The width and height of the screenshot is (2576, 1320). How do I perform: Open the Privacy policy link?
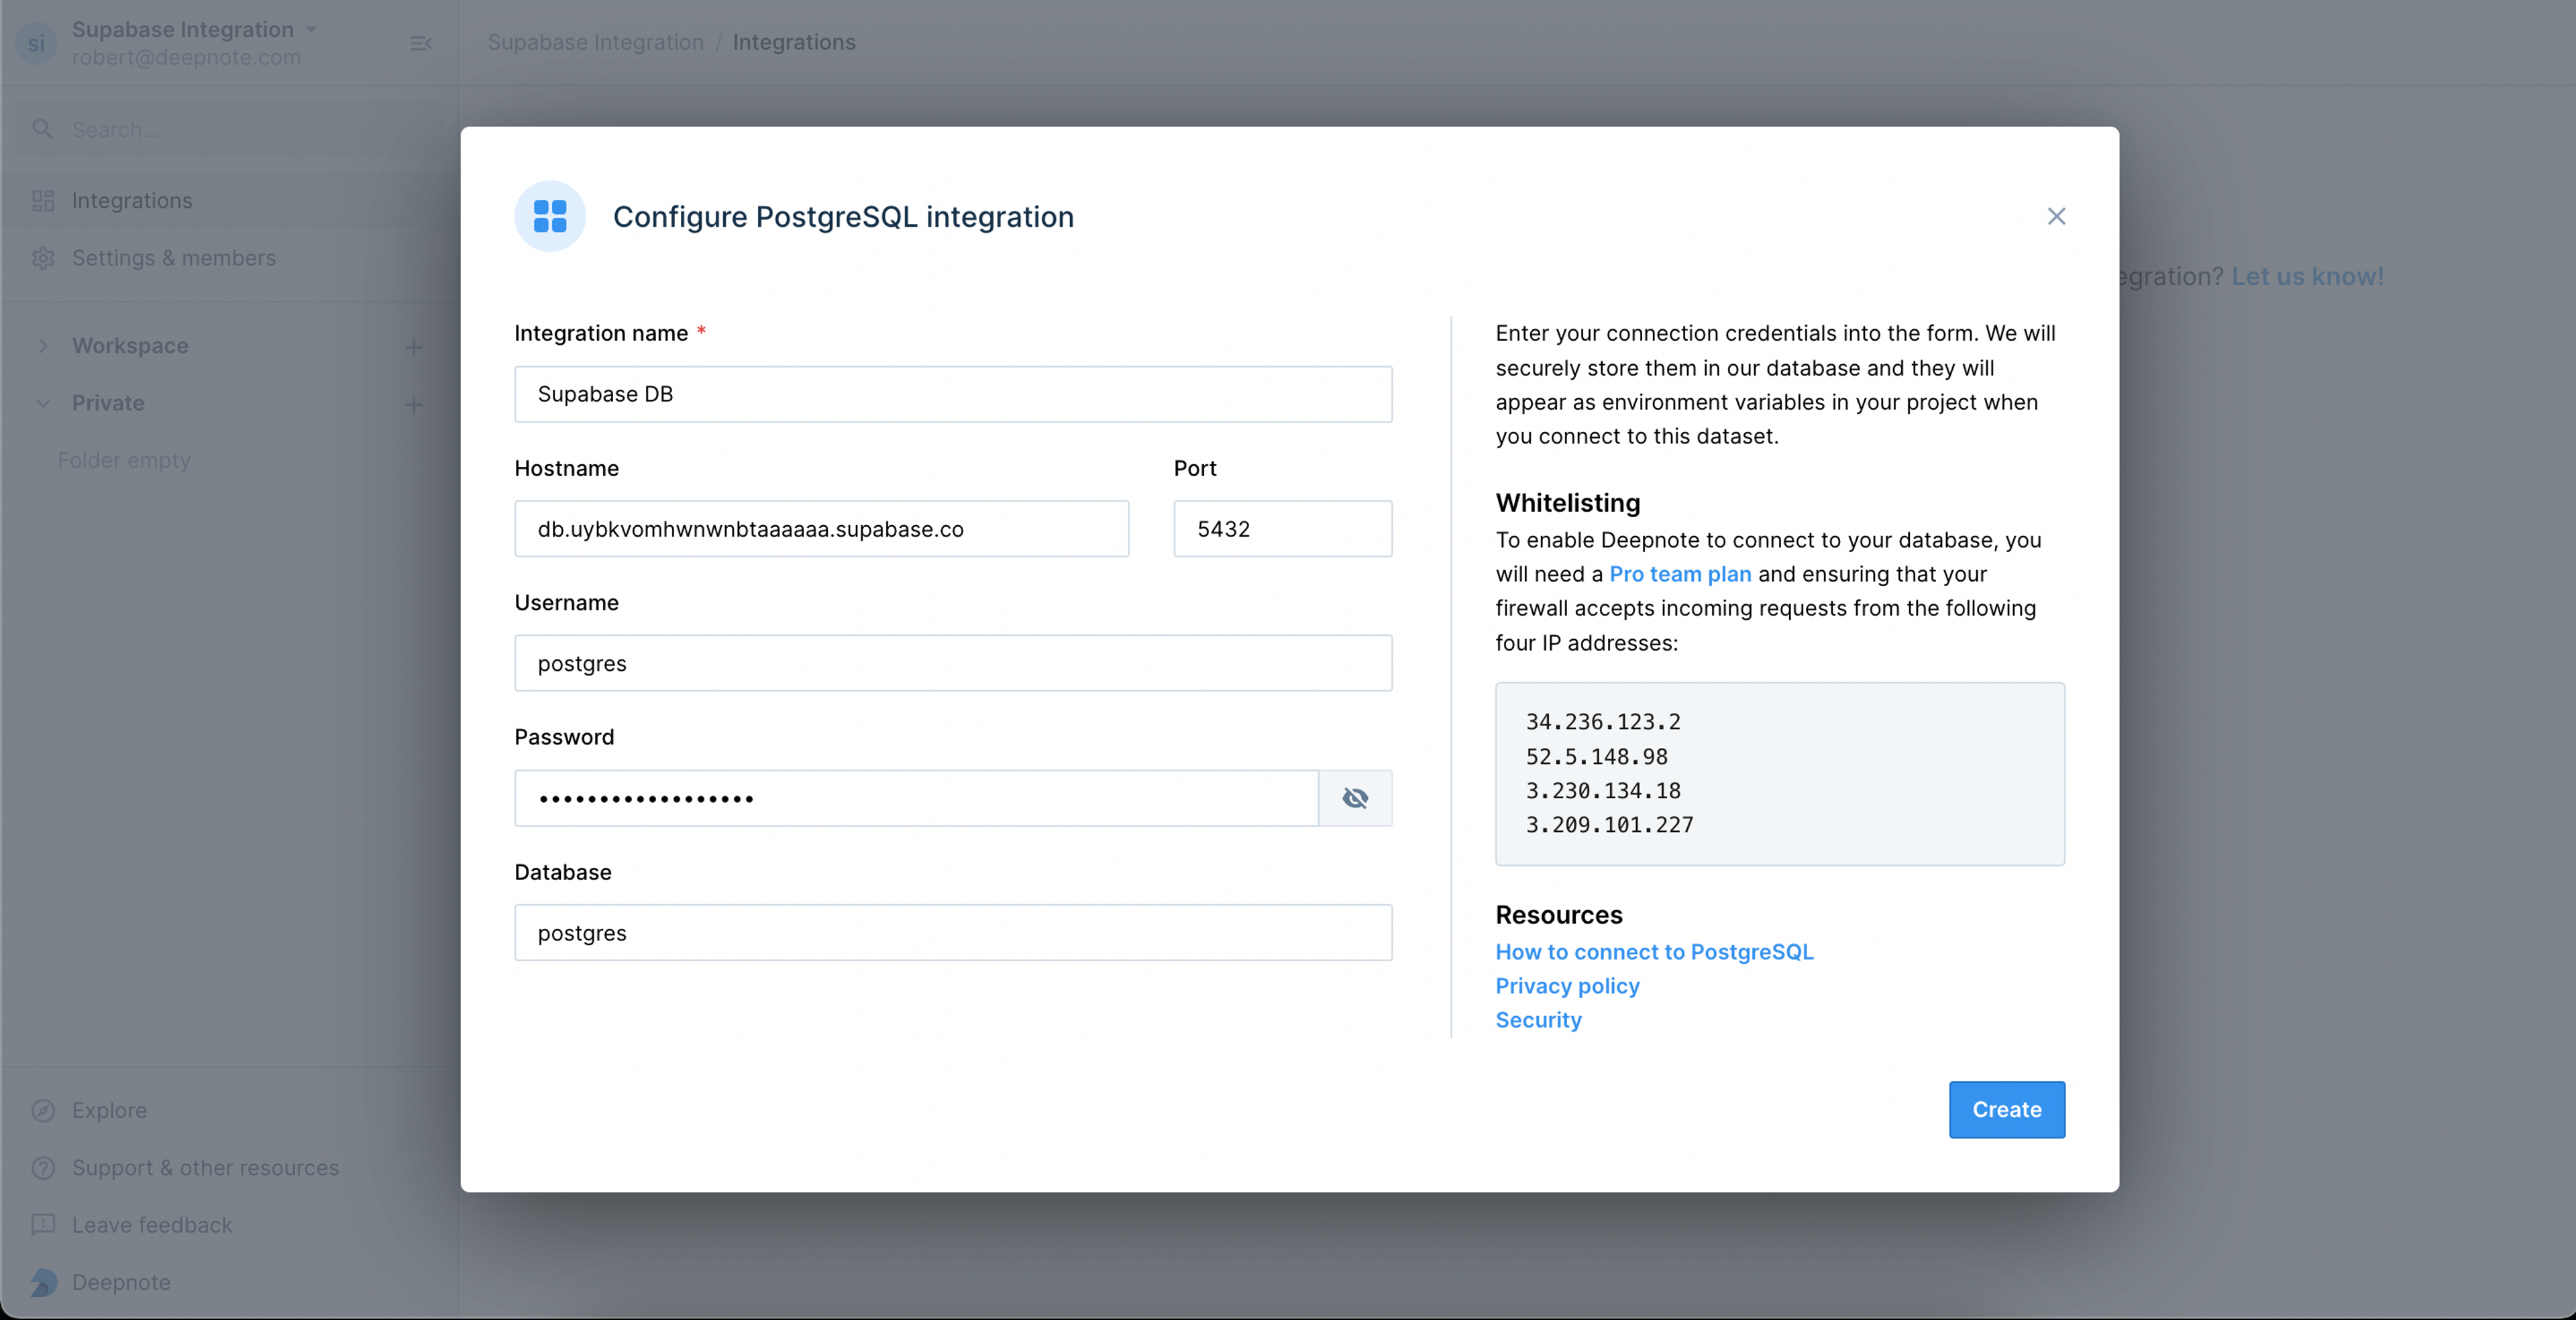[x=1567, y=986]
